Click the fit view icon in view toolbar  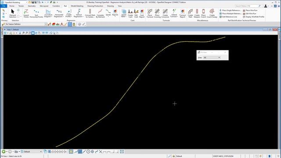(33, 33)
